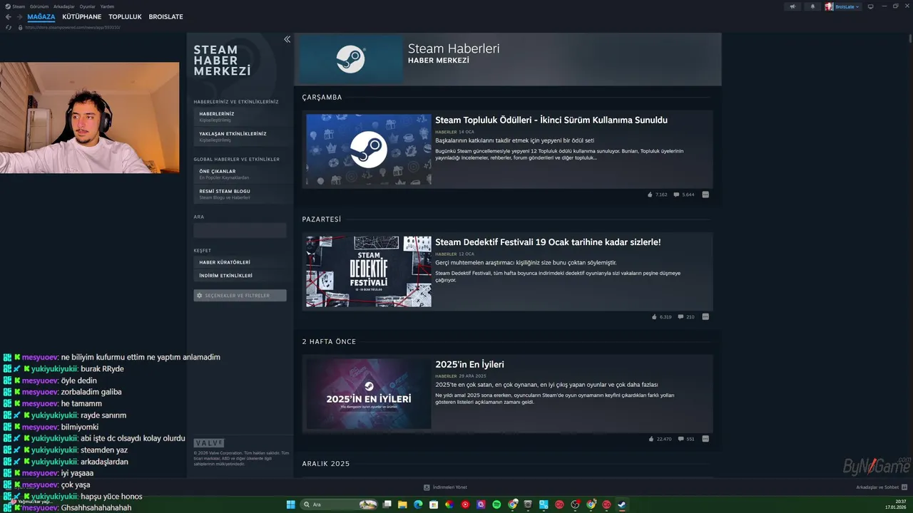Open the Yardım menu
The height and width of the screenshot is (513, 913).
tap(107, 6)
